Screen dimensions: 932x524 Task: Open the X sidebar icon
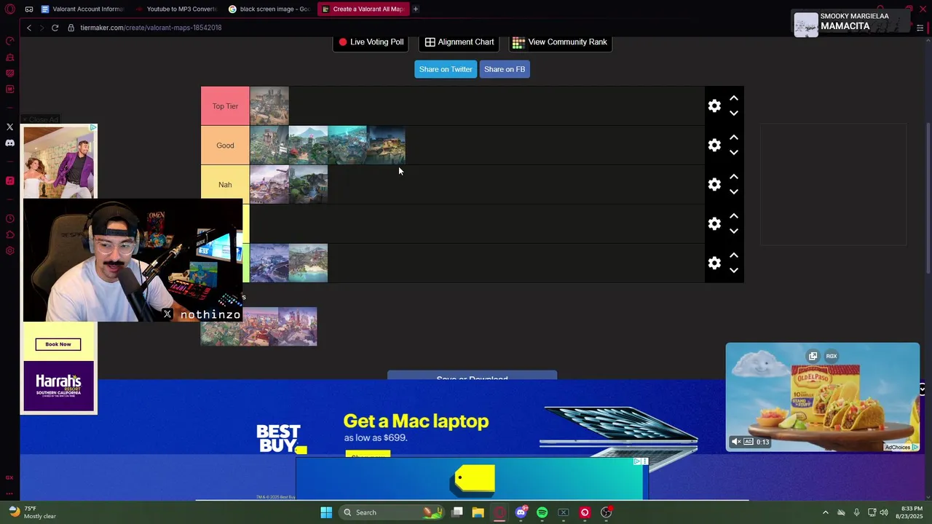point(9,127)
